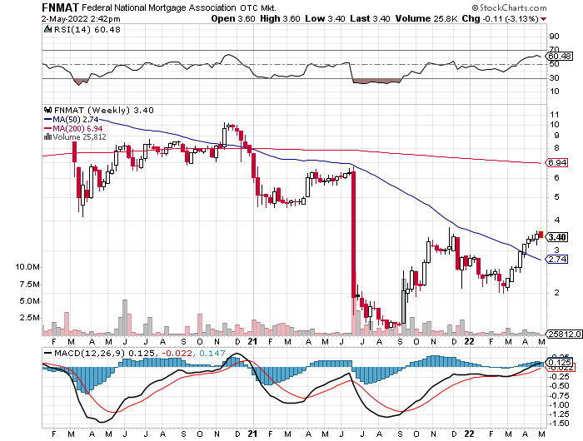Click the High 3.60 header value

point(280,18)
